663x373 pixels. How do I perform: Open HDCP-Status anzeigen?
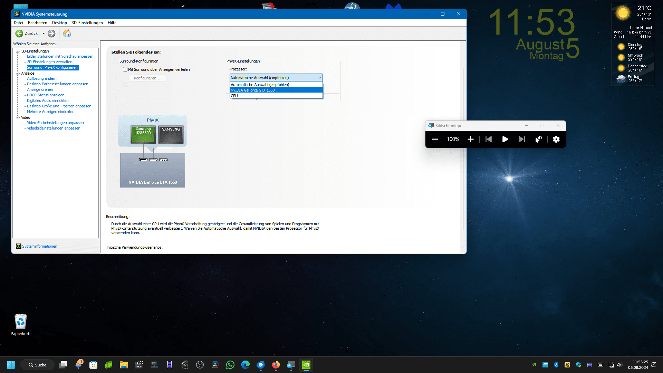pyautogui.click(x=46, y=95)
